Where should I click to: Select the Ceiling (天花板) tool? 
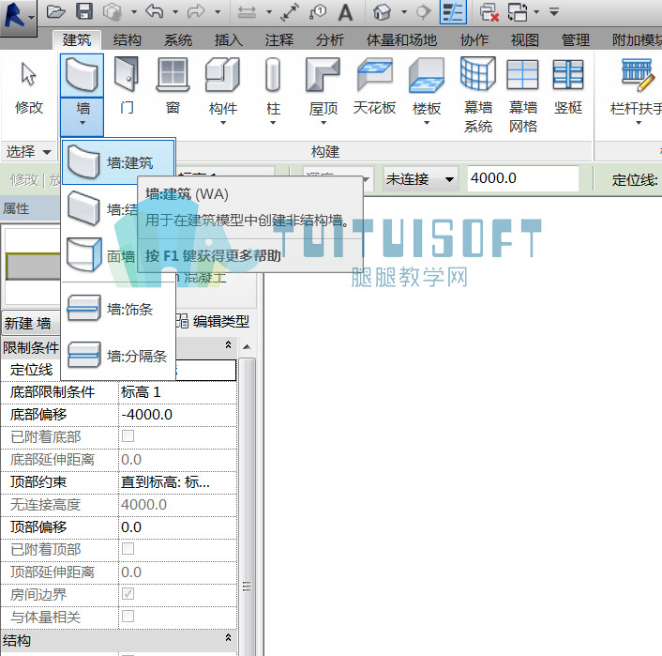tap(374, 86)
